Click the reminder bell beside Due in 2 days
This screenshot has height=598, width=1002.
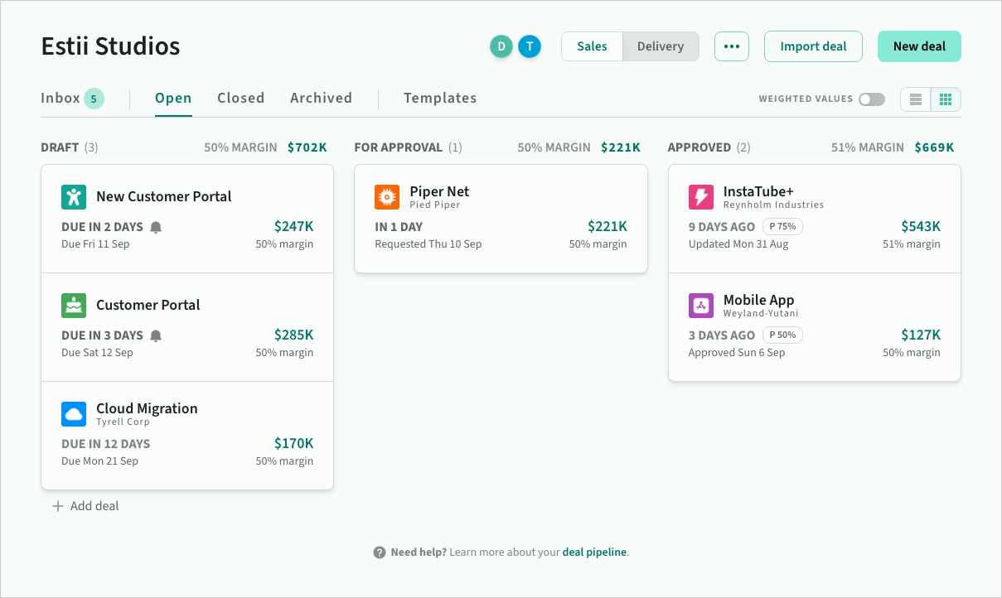(156, 227)
